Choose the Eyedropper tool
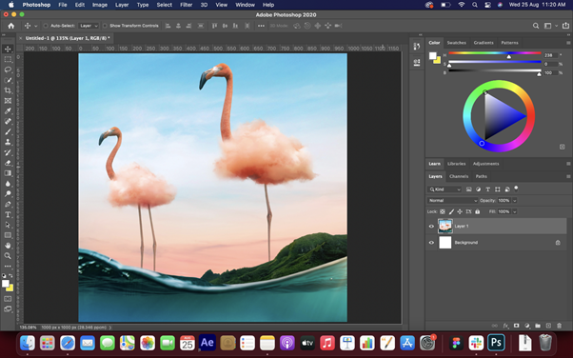 point(8,110)
